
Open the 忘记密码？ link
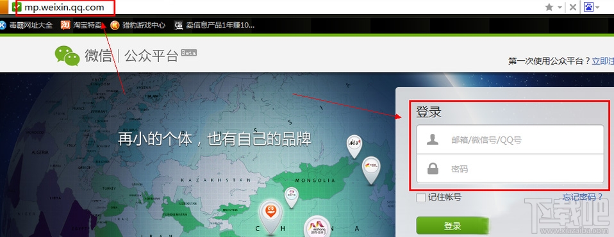tap(583, 197)
